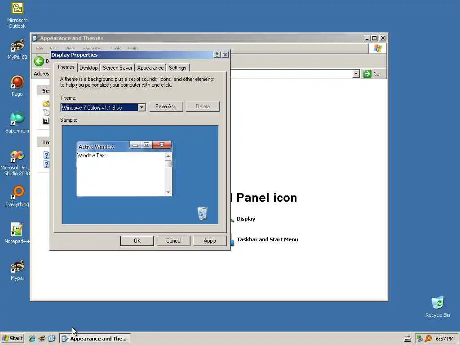Select the Pego desktop shortcut

(x=17, y=86)
